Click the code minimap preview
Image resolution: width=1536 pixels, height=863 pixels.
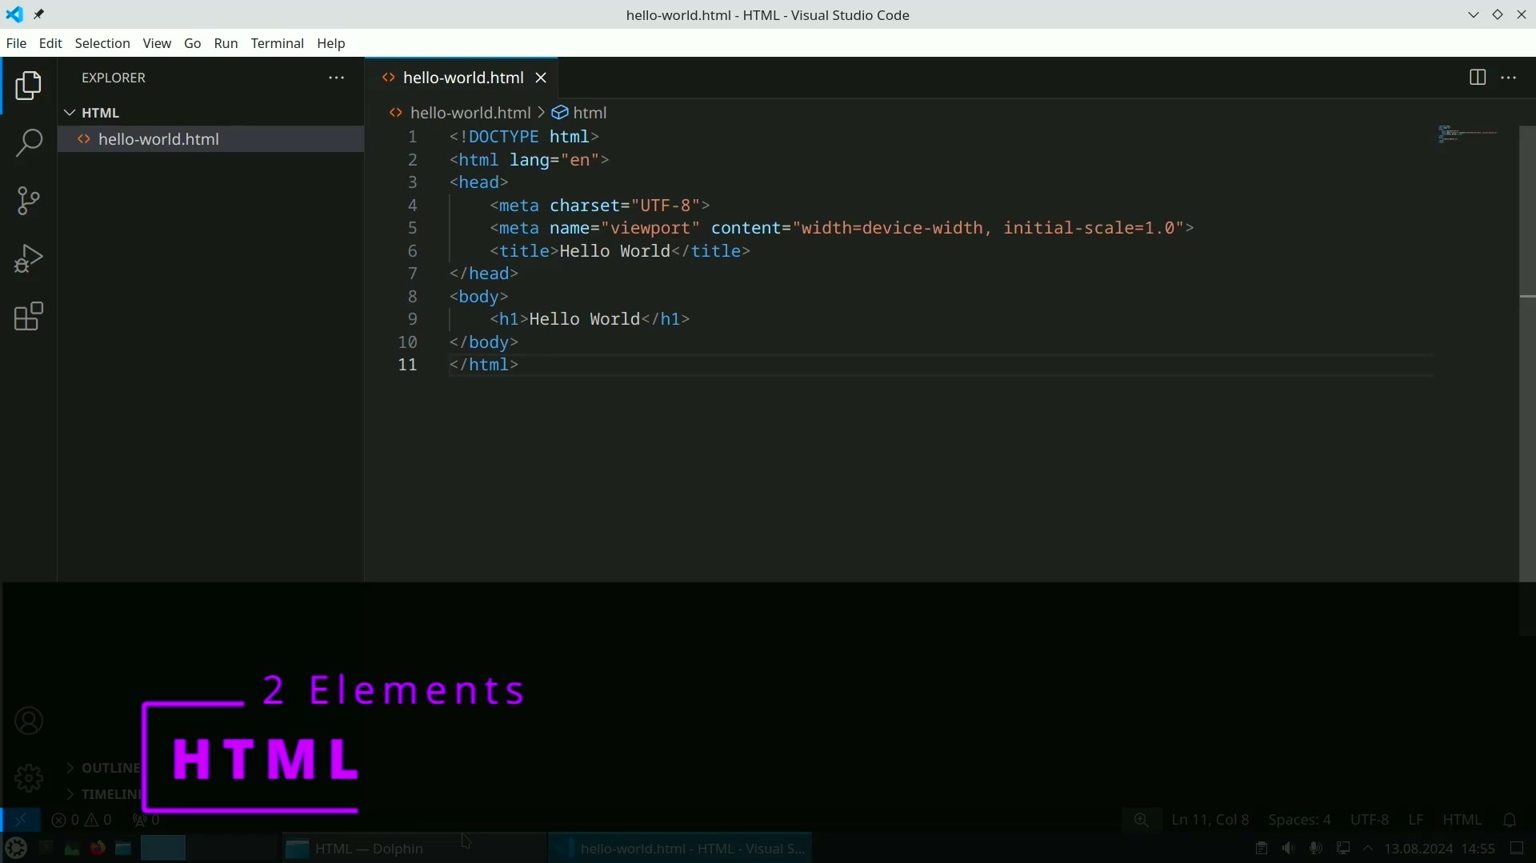1468,134
